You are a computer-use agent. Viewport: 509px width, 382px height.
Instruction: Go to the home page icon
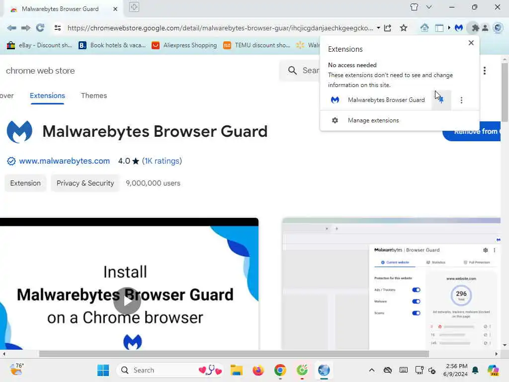[424, 28]
